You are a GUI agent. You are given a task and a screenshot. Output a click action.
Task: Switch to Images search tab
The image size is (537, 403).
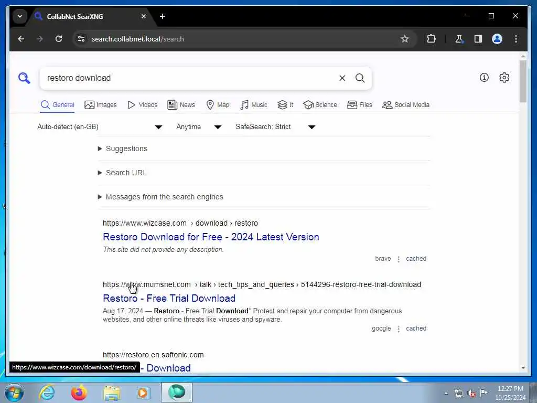tap(101, 105)
